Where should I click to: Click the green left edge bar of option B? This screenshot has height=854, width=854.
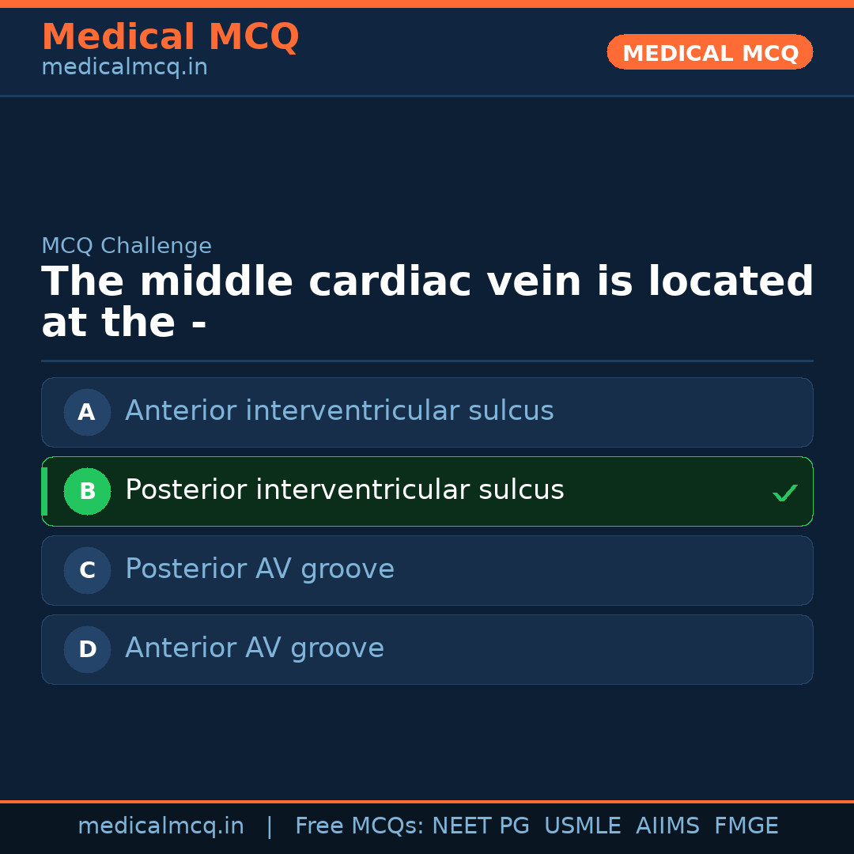[x=43, y=491]
